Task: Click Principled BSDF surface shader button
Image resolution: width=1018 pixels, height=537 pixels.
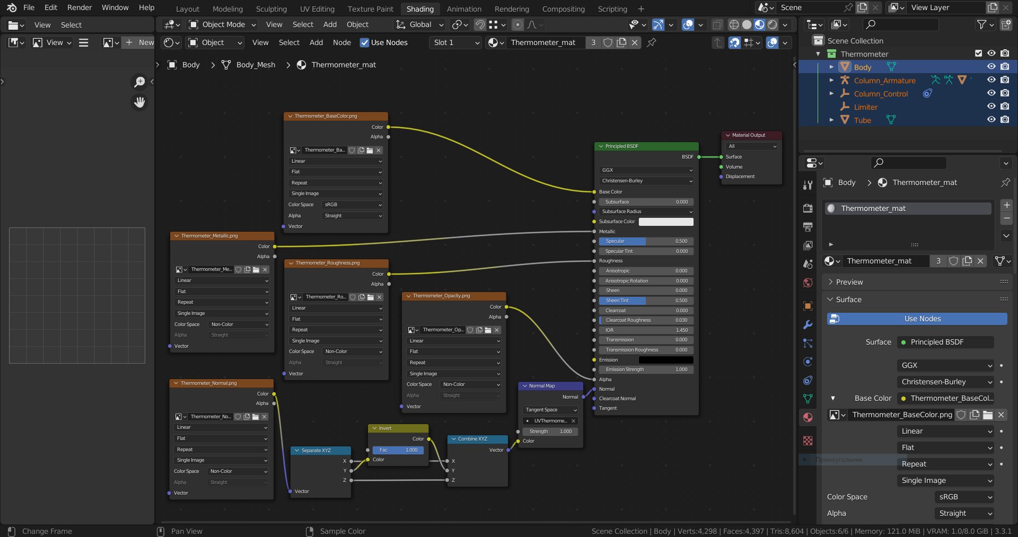Action: 946,342
